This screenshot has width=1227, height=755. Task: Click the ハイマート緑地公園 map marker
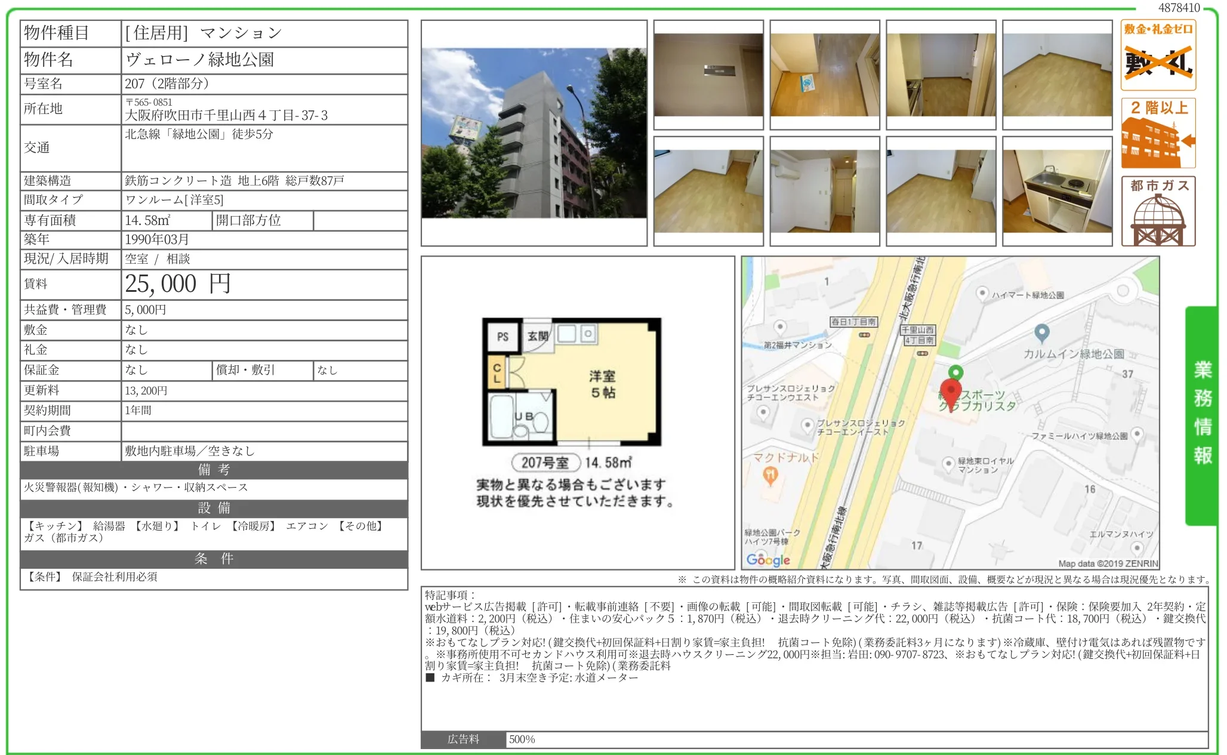pos(982,293)
